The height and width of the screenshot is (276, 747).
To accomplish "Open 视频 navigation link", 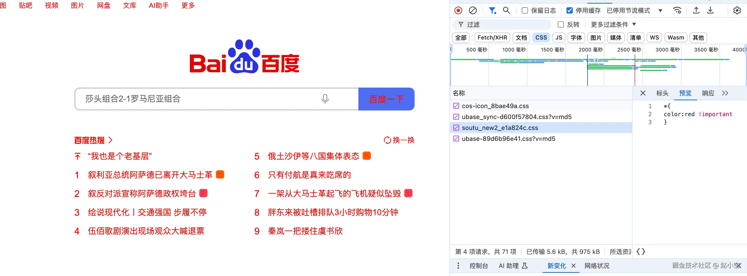I will pyautogui.click(x=51, y=5).
